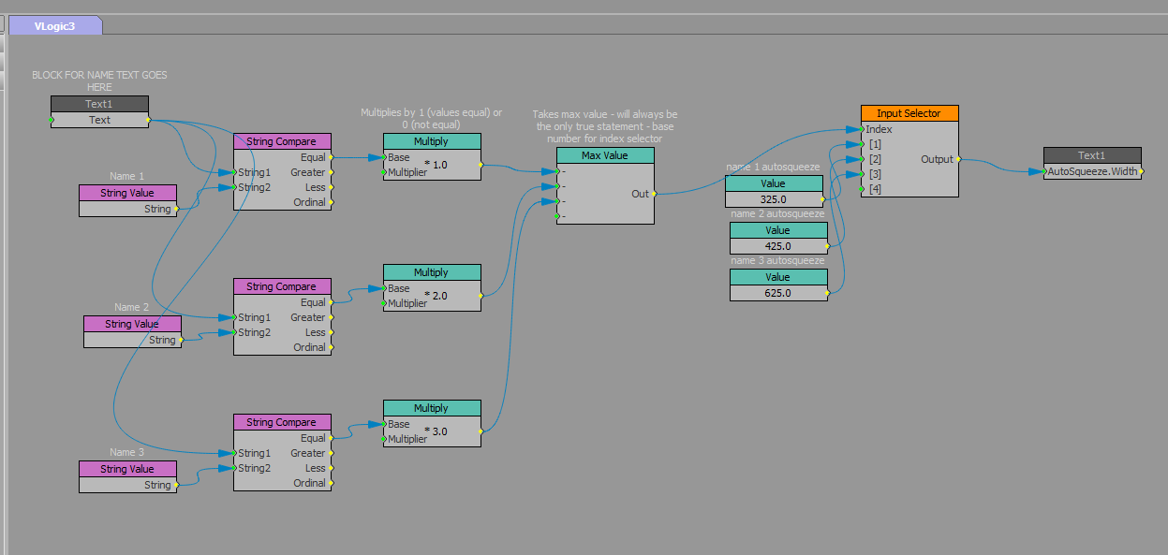This screenshot has width=1168, height=555.
Task: Click Less output on String Compare feeding * 2.0
Action: (x=331, y=332)
